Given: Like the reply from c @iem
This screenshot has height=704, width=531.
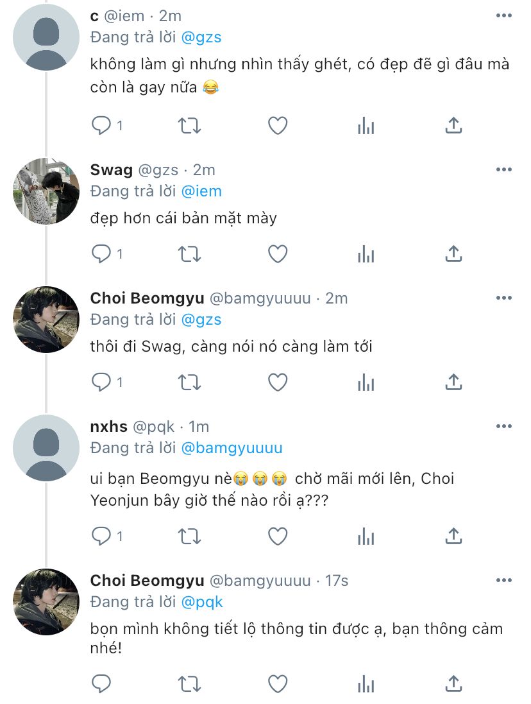Looking at the screenshot, I should click(277, 126).
